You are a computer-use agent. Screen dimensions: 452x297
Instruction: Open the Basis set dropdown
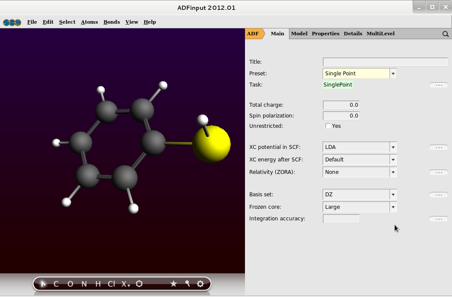click(393, 195)
